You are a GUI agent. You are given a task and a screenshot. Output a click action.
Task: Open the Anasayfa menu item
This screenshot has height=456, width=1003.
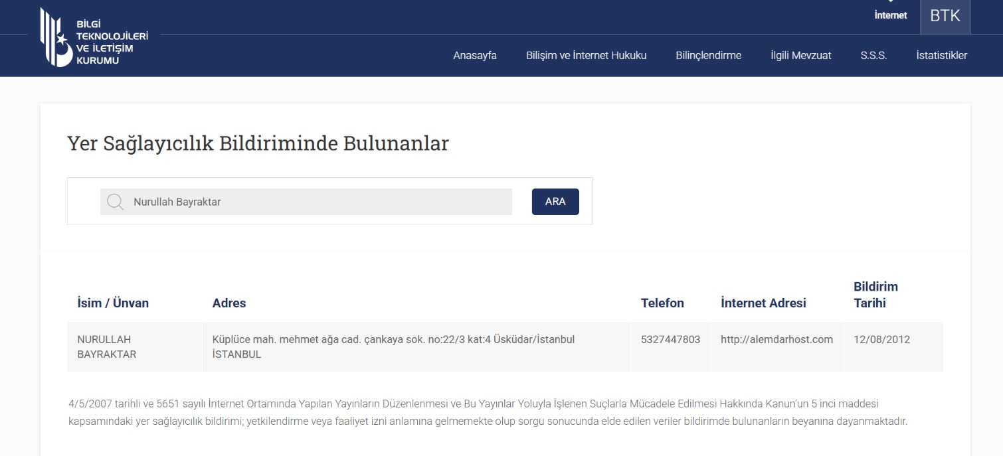475,56
